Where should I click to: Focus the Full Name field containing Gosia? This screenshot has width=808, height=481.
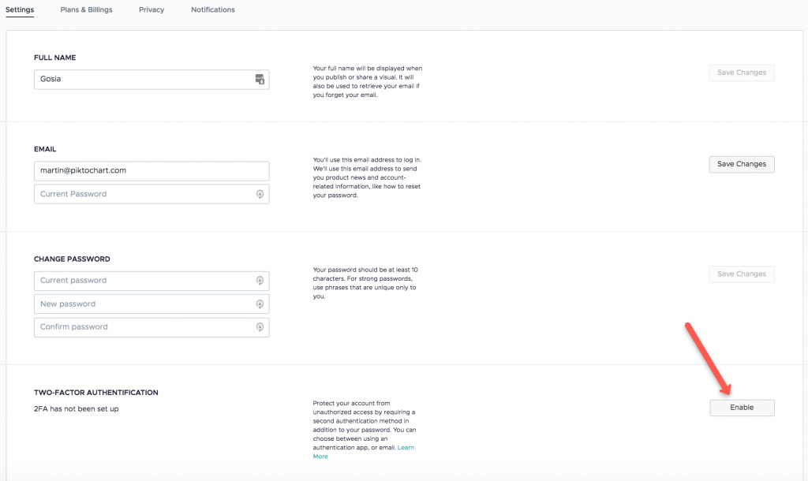(151, 80)
